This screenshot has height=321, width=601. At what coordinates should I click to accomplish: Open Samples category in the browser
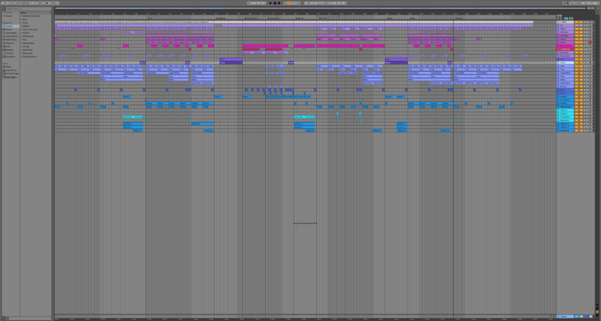(10, 50)
